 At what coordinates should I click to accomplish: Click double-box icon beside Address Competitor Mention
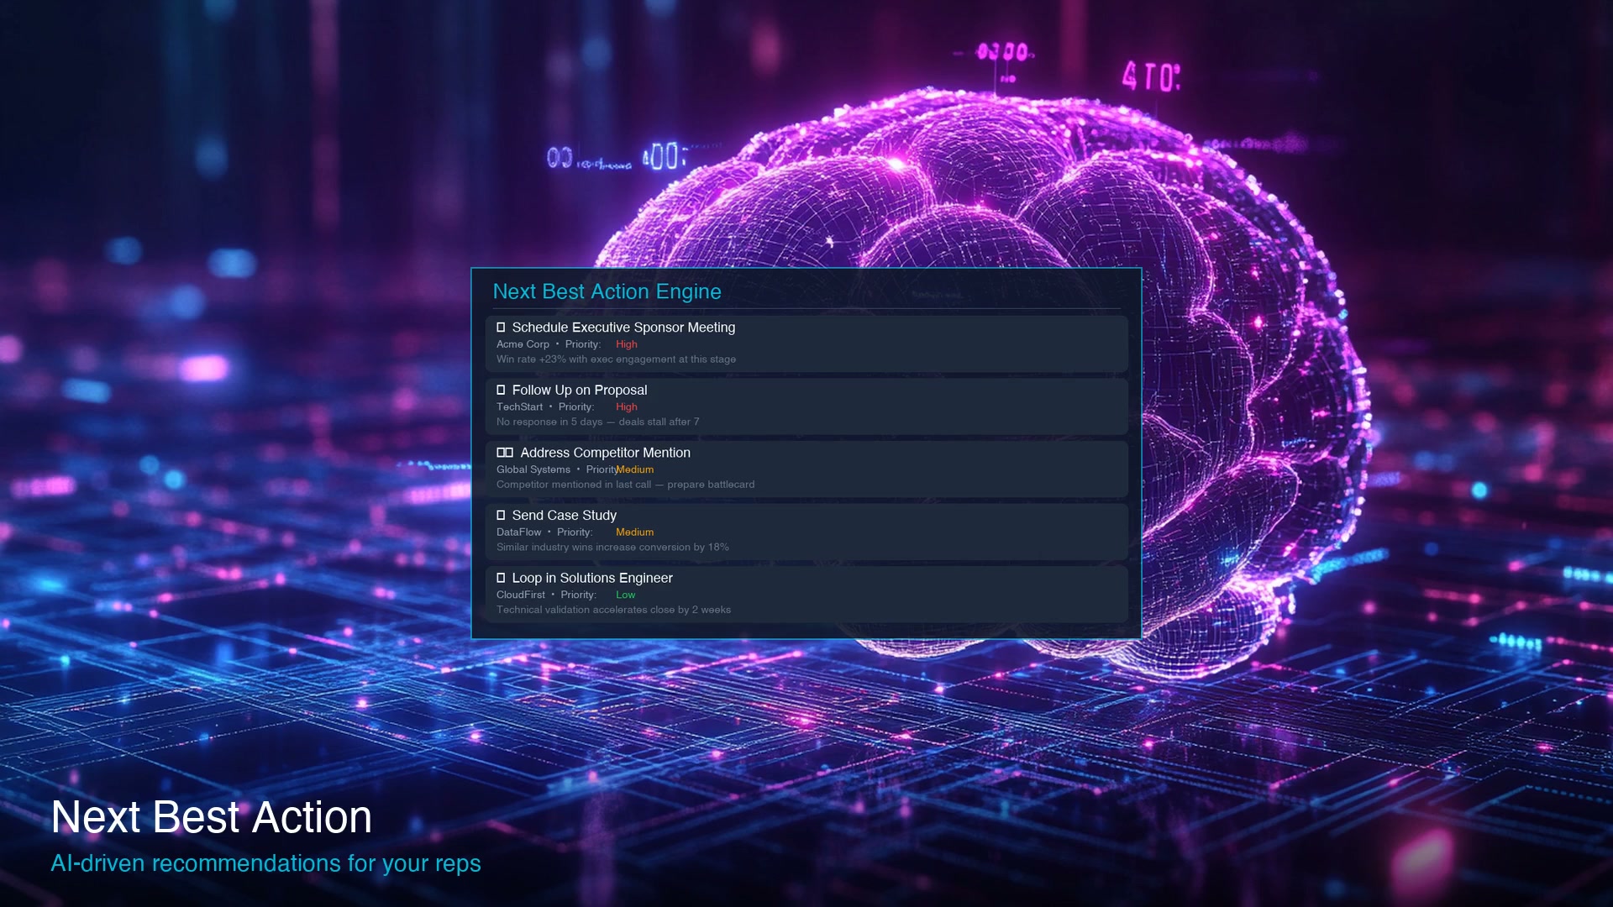[x=504, y=453]
